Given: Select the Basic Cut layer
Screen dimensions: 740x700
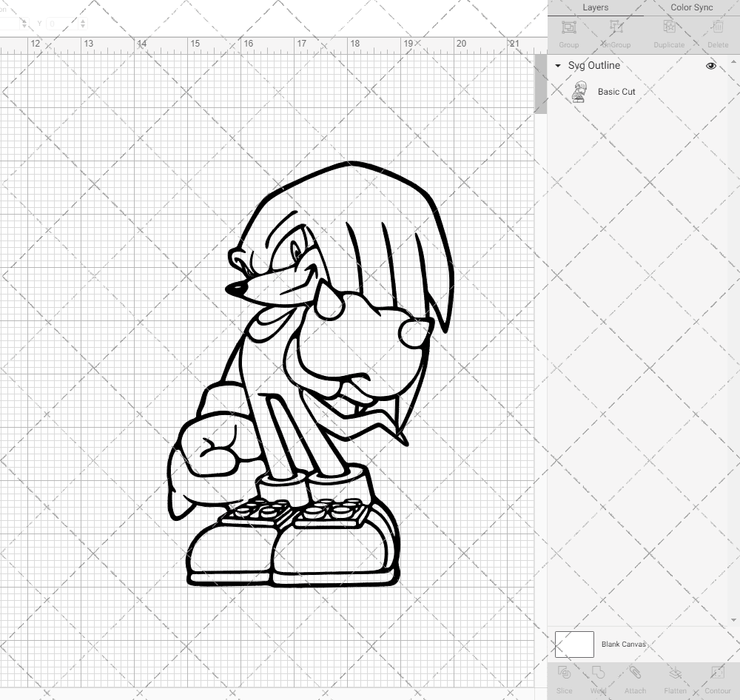Looking at the screenshot, I should 615,92.
